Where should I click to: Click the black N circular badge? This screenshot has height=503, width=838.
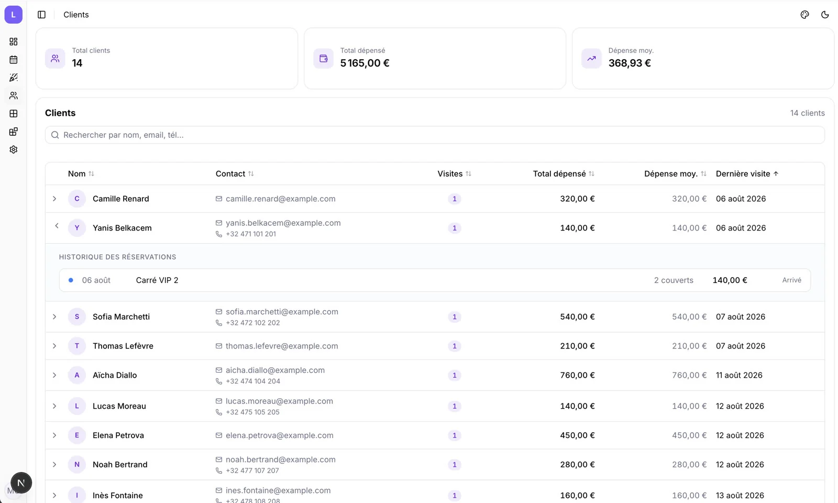(21, 483)
